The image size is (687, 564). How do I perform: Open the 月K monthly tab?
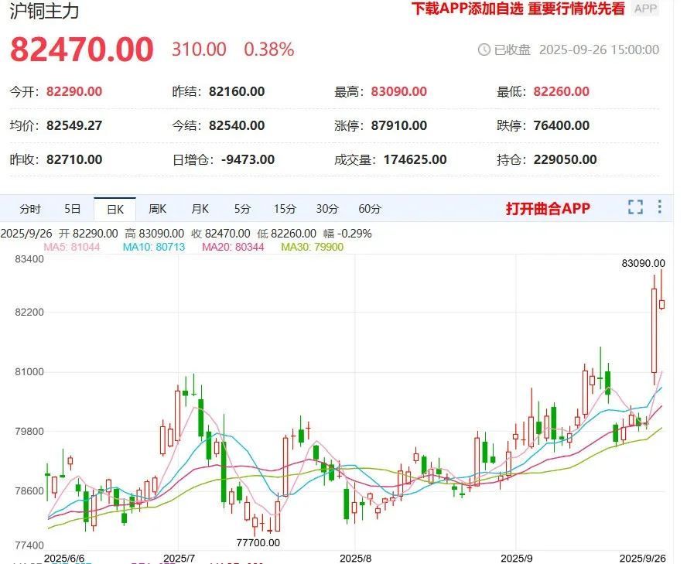[200, 209]
